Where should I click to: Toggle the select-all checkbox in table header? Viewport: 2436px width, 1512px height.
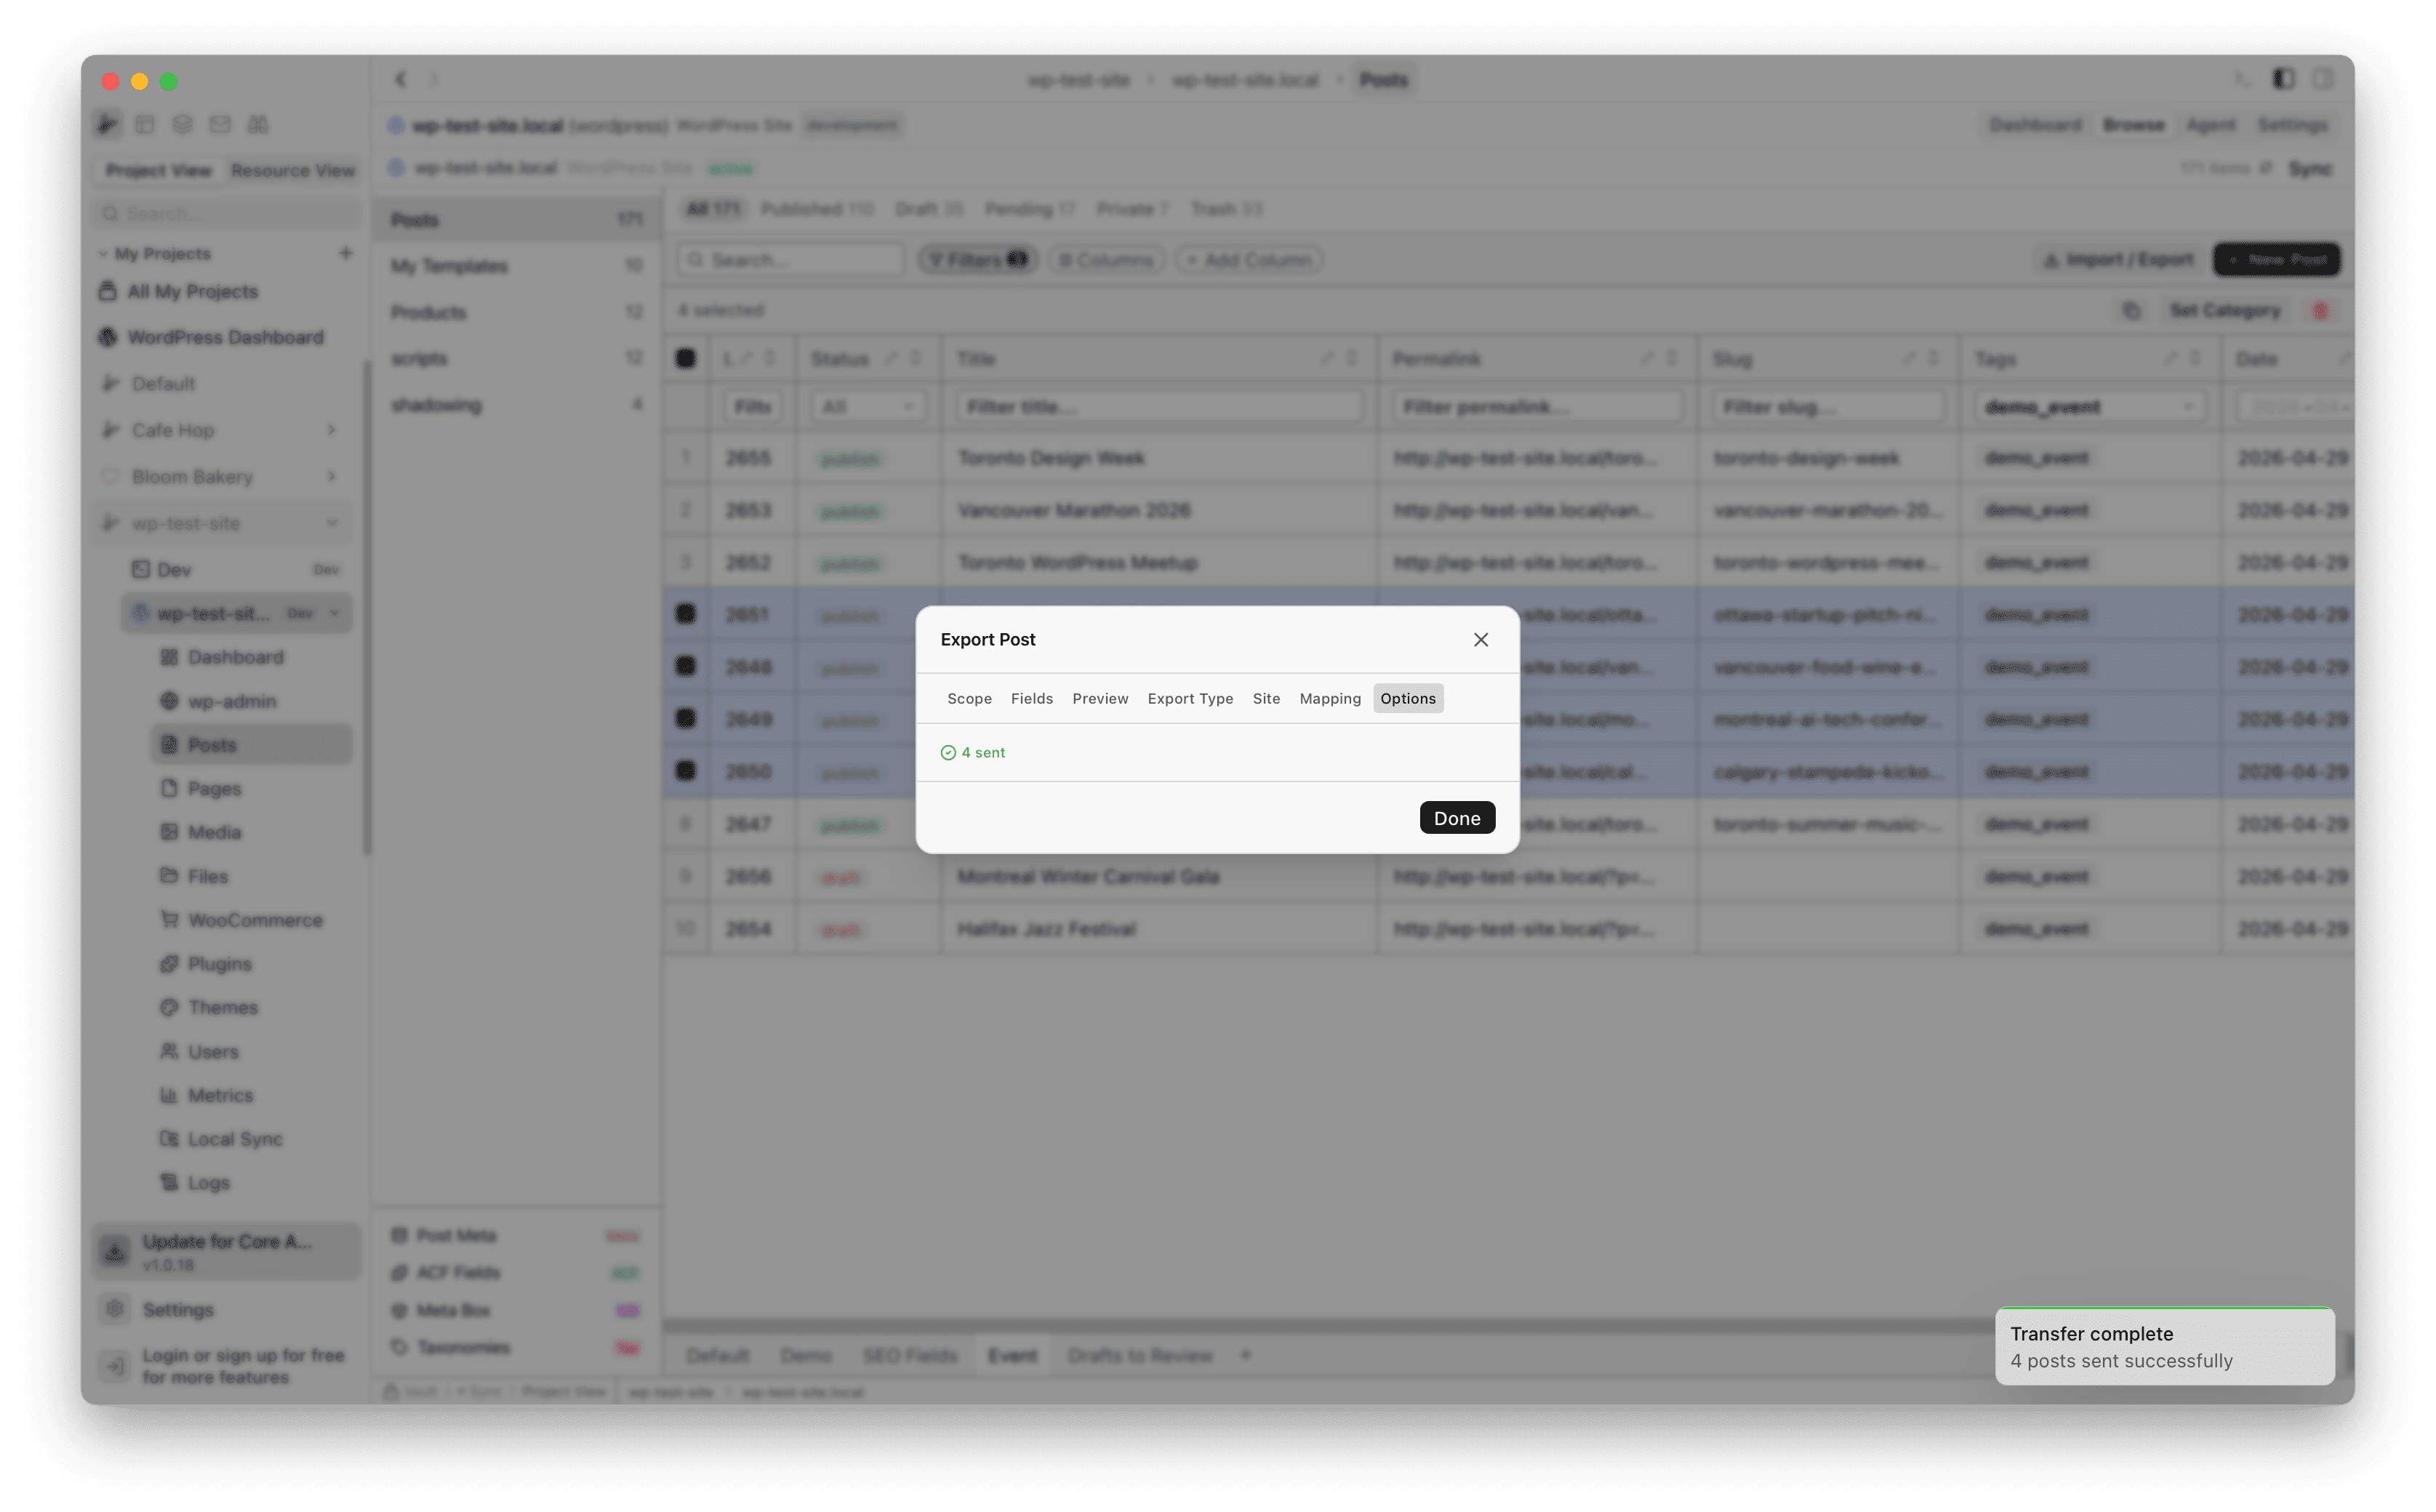(x=685, y=359)
